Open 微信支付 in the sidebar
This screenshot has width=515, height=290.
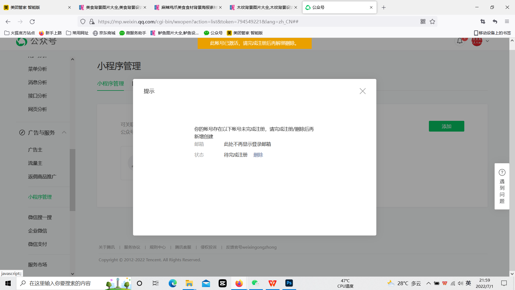pyautogui.click(x=38, y=244)
